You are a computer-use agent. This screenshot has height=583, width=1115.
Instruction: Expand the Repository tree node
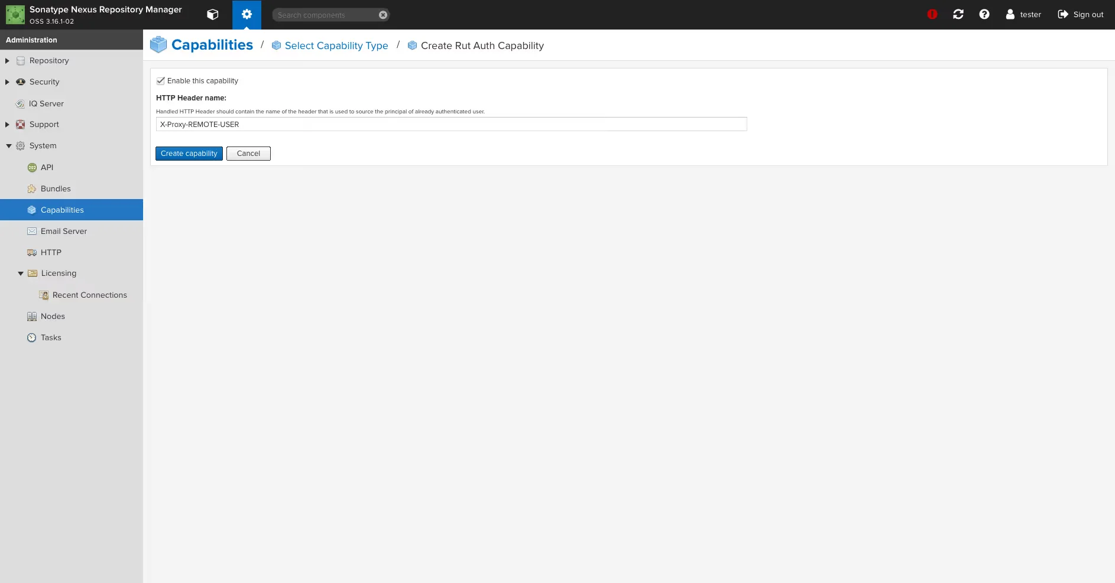[7, 61]
